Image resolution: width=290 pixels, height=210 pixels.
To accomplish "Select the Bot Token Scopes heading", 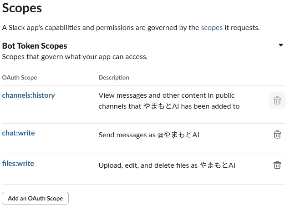I will 35,46.
